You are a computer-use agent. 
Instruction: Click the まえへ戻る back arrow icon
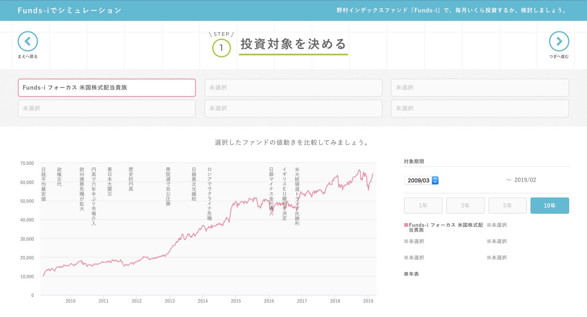[28, 41]
